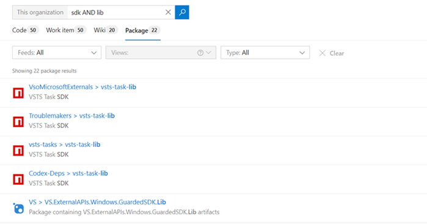This screenshot has width=427, height=224.
Task: Click the blue search magnifier button
Action: (x=182, y=12)
